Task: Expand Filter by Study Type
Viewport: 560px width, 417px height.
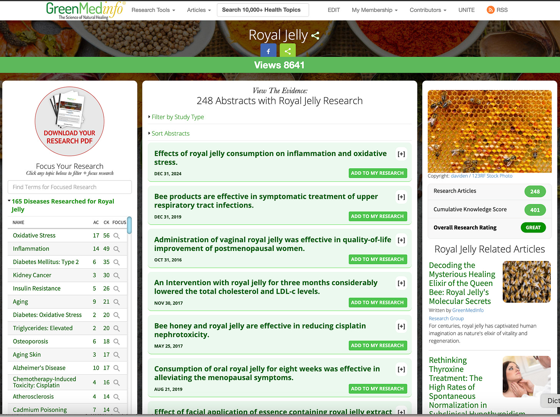Action: [x=177, y=117]
